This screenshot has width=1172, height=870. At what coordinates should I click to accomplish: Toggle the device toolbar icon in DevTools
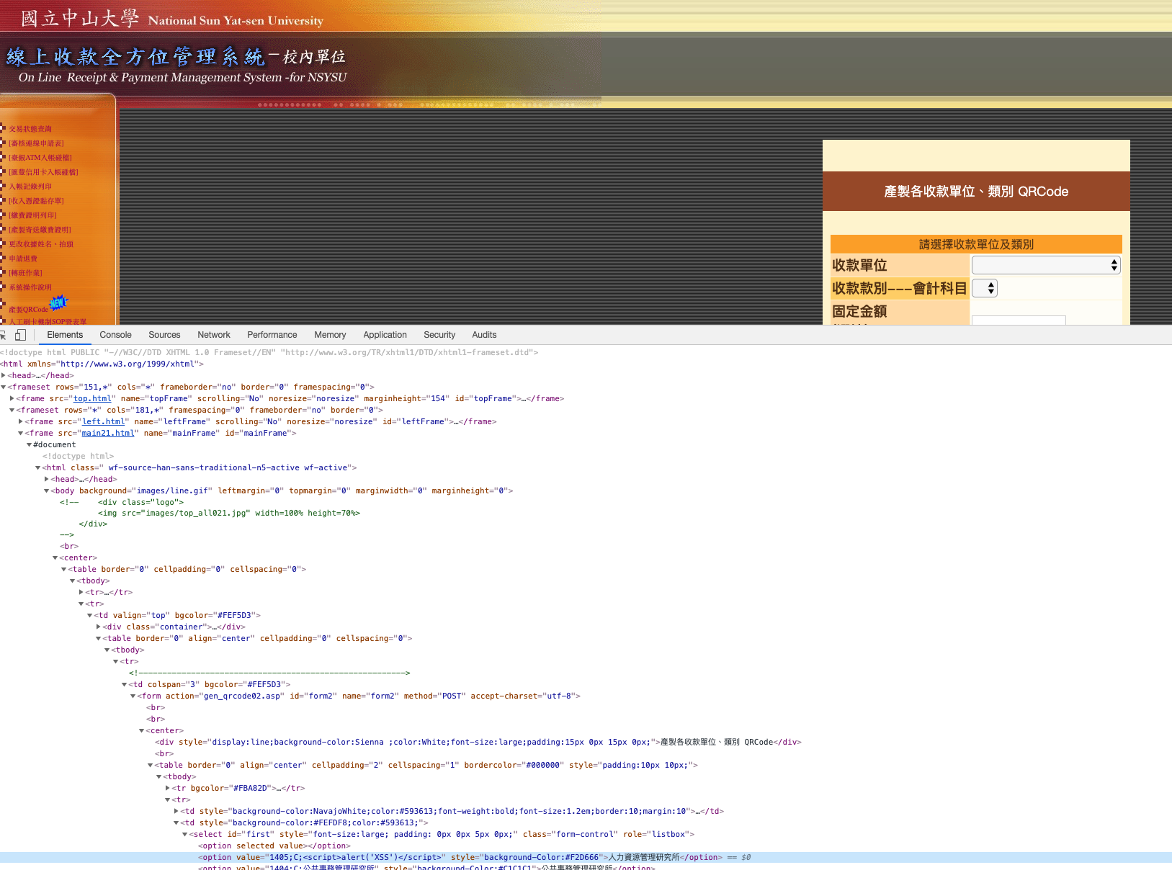point(20,335)
